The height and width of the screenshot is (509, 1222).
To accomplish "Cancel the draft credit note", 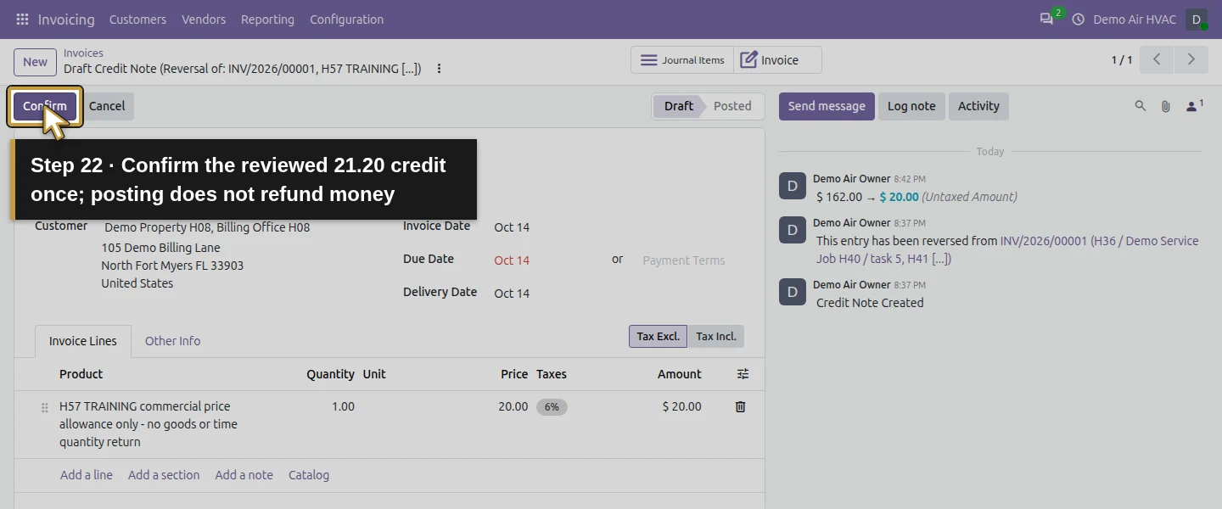I will tap(107, 106).
